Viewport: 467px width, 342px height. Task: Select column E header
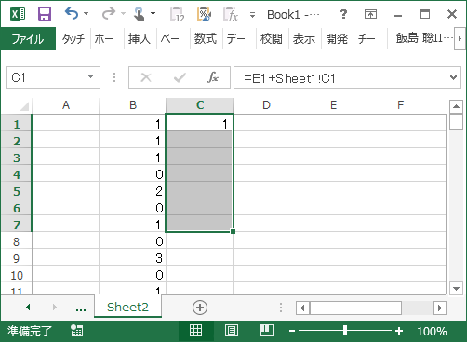(x=334, y=105)
